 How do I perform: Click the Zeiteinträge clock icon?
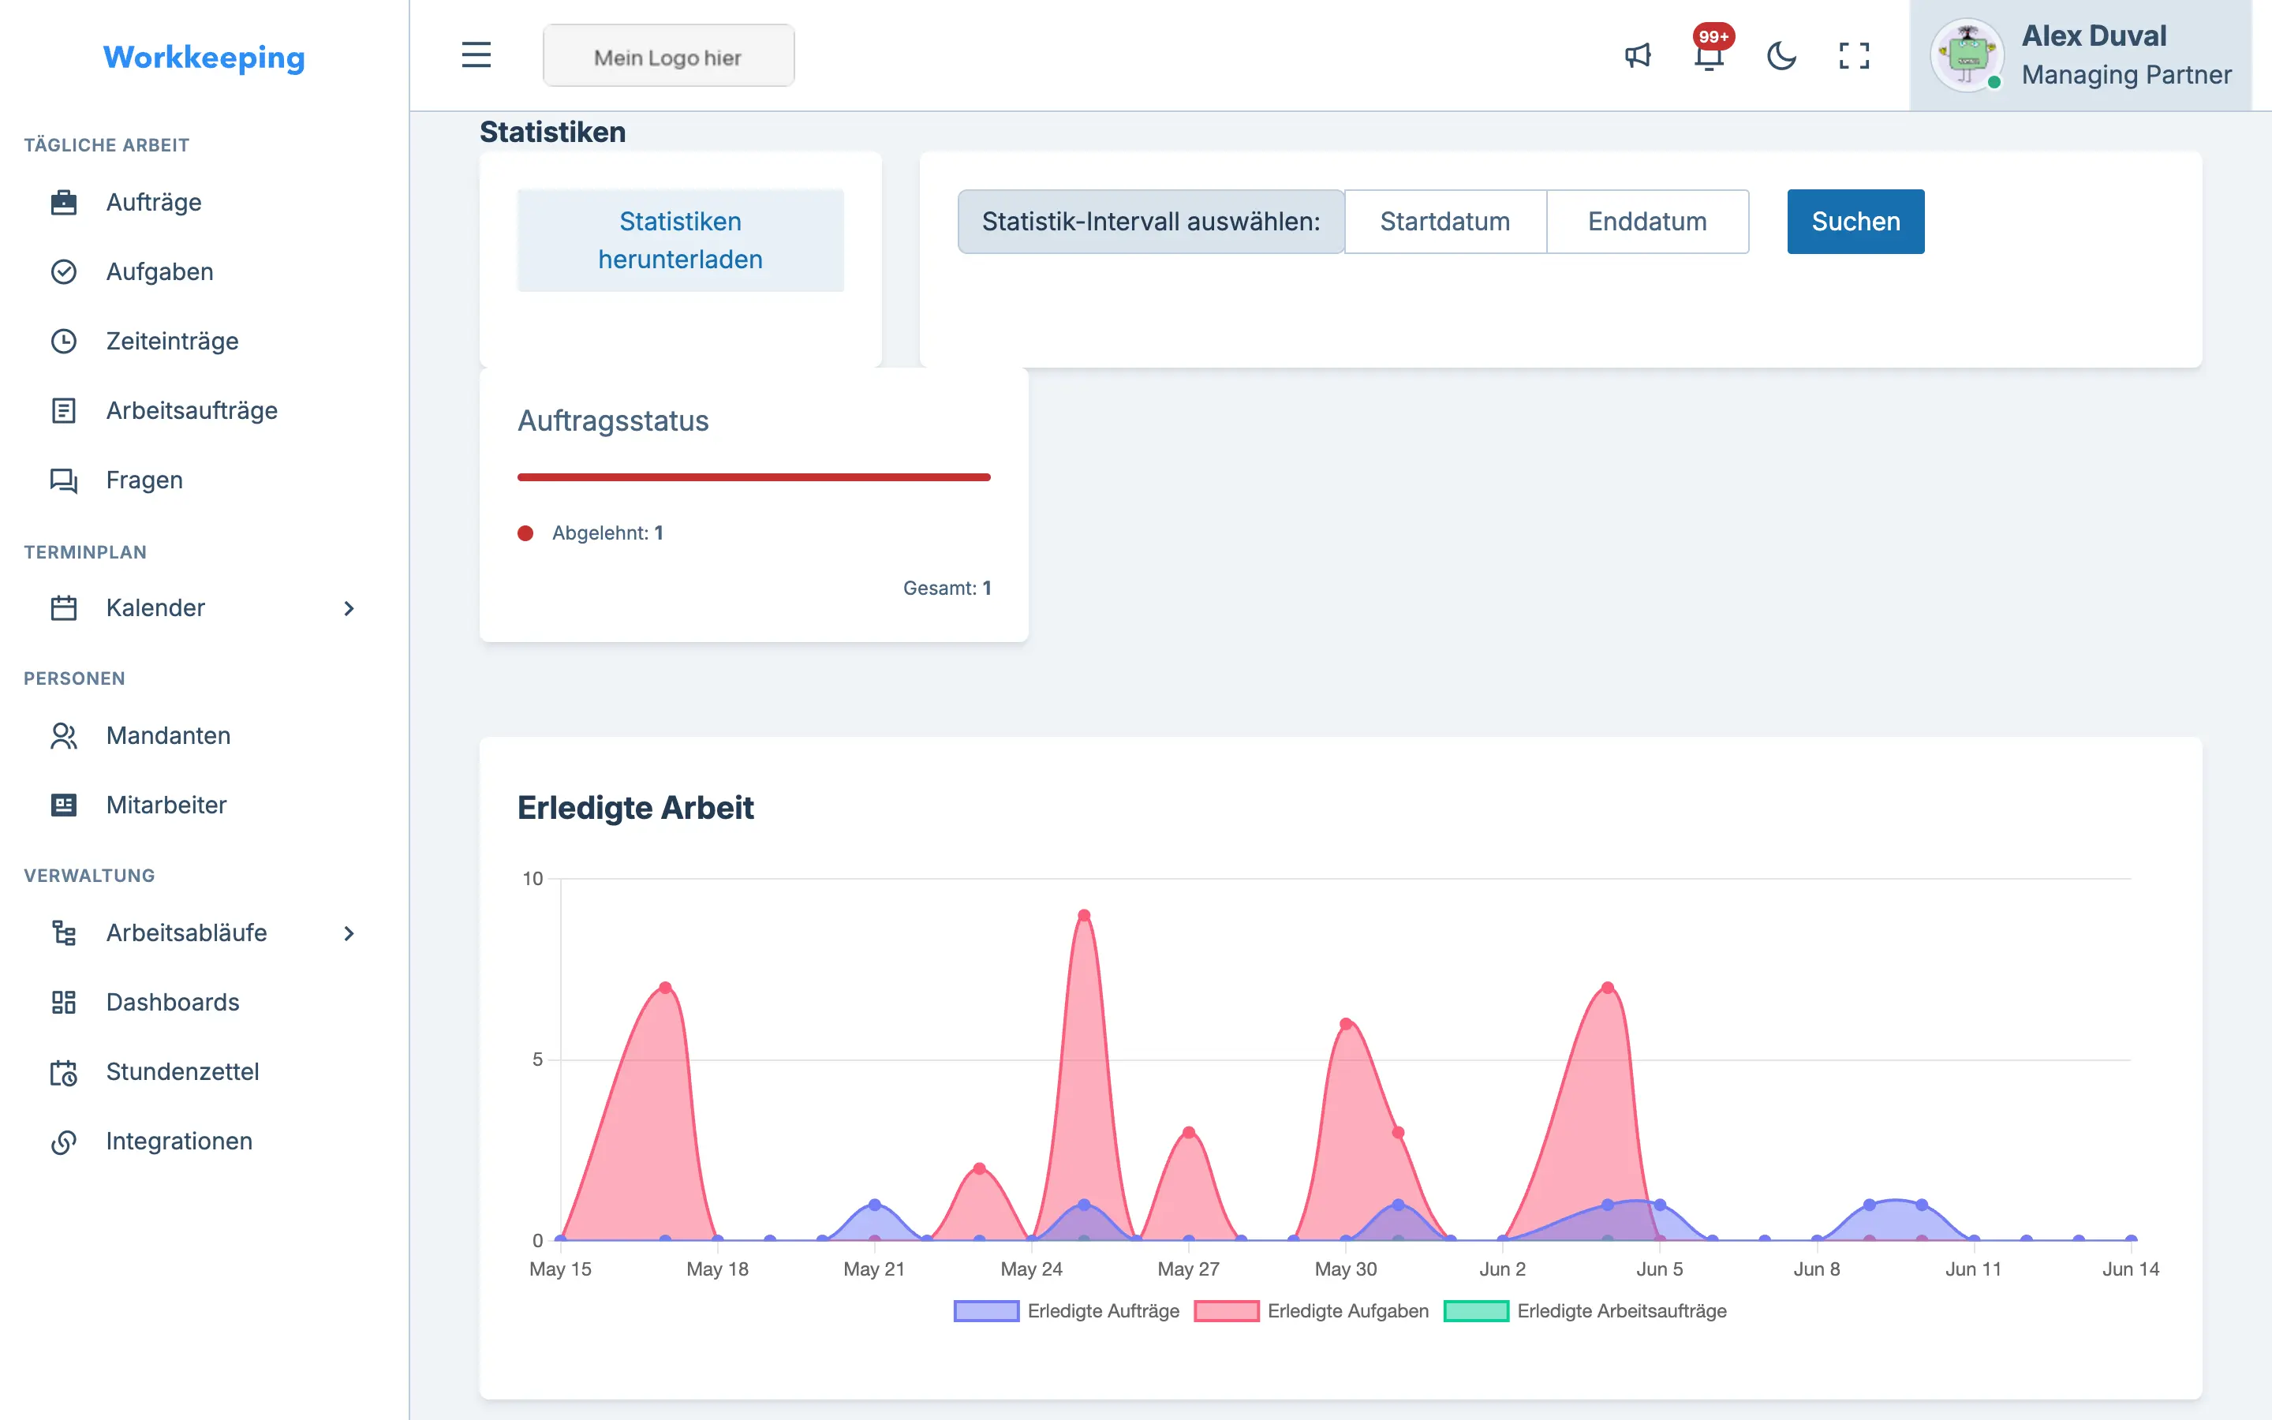pos(63,341)
